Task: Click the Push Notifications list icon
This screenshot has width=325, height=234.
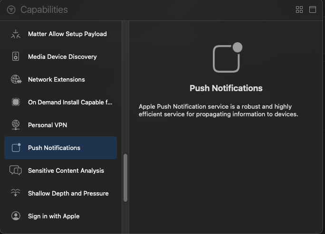Action: point(16,148)
